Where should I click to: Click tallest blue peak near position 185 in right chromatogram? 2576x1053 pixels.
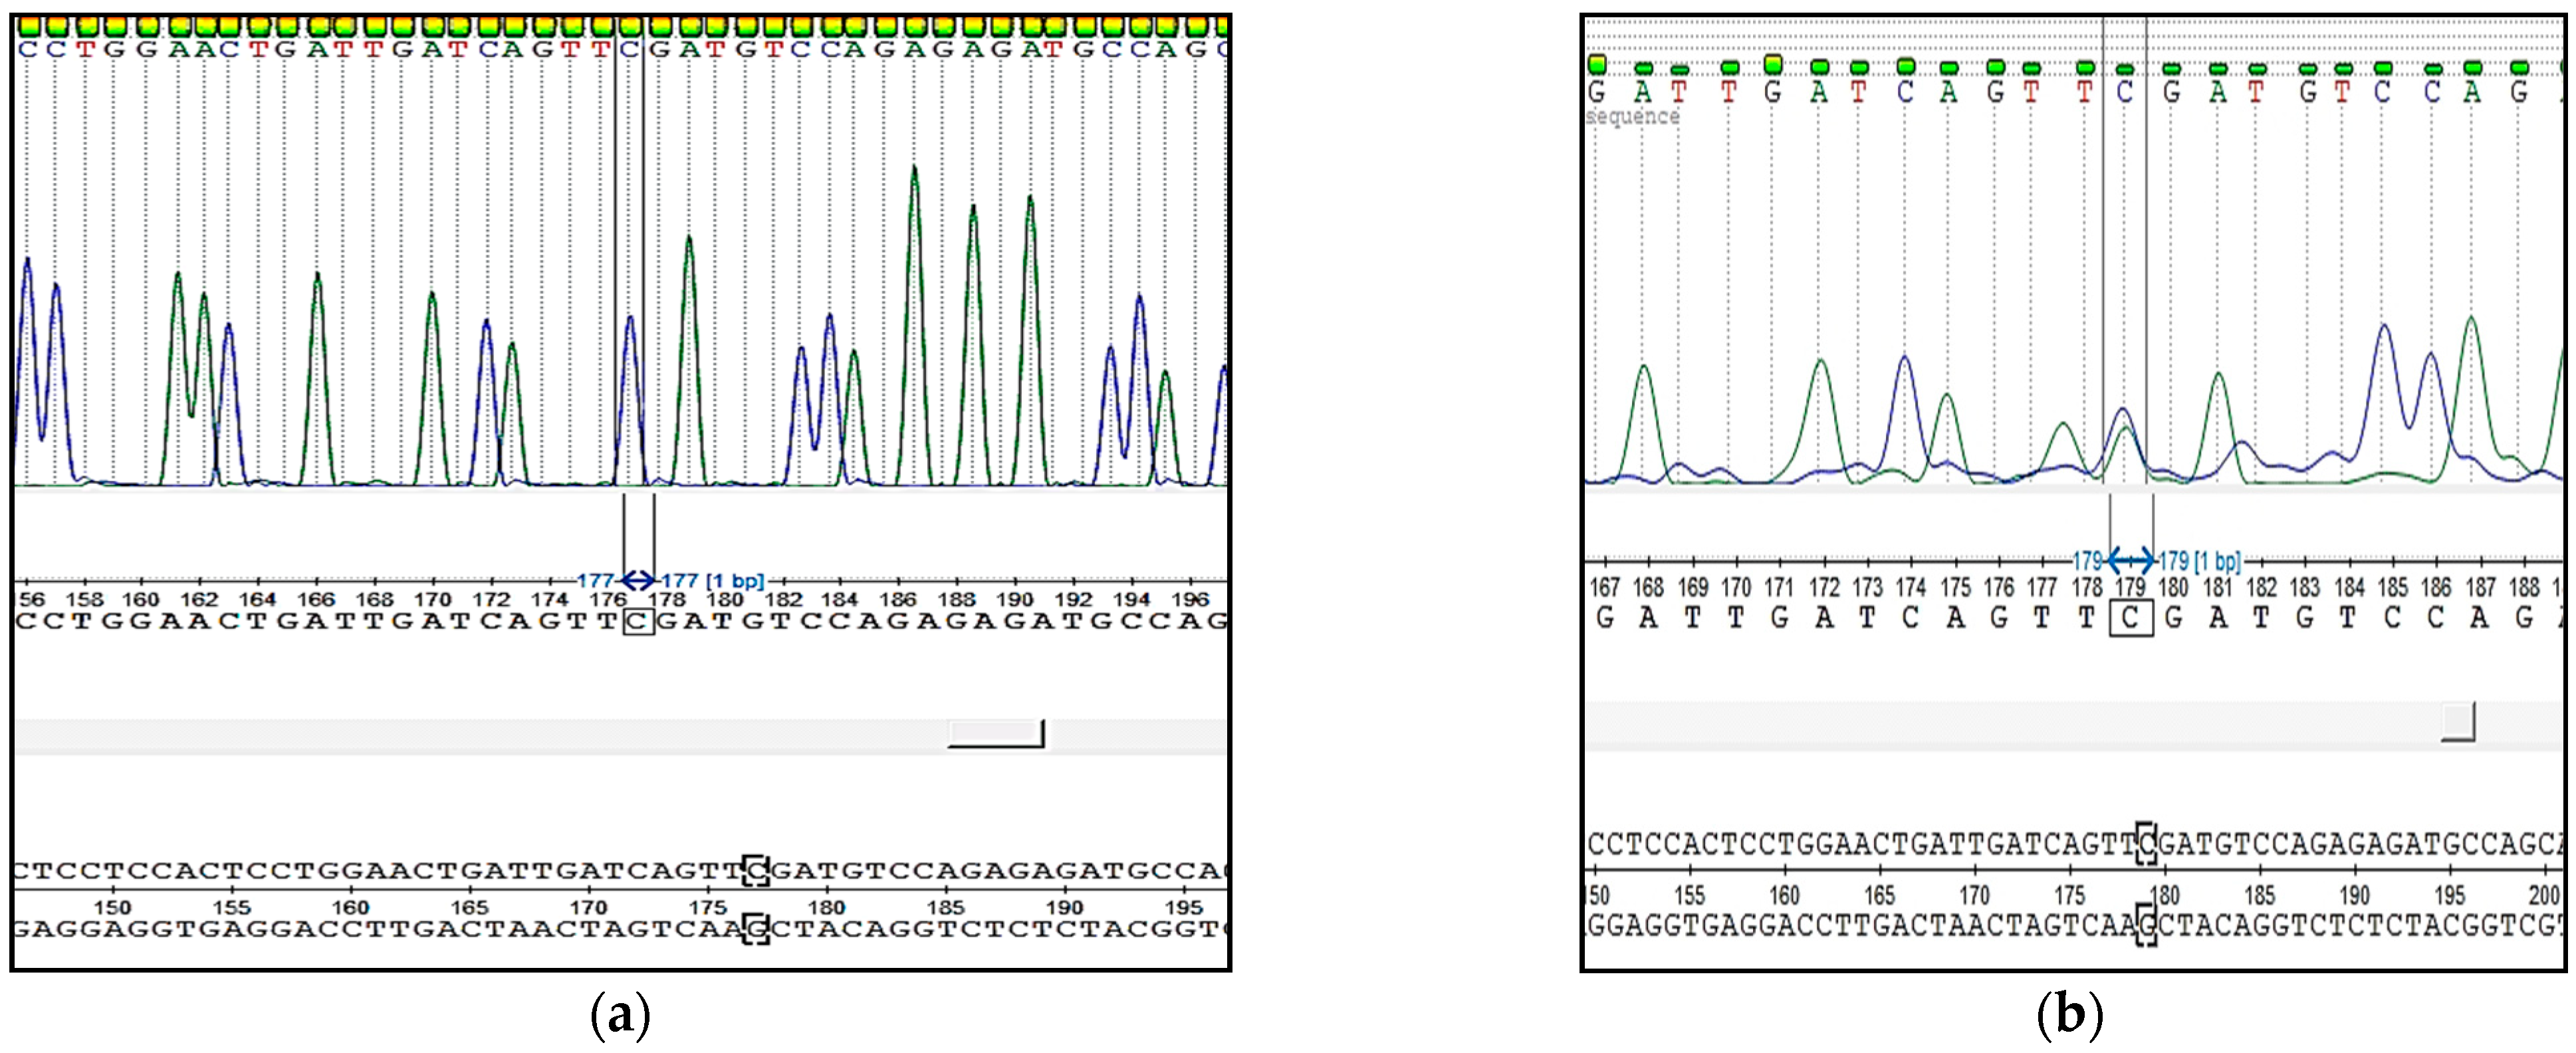2386,330
